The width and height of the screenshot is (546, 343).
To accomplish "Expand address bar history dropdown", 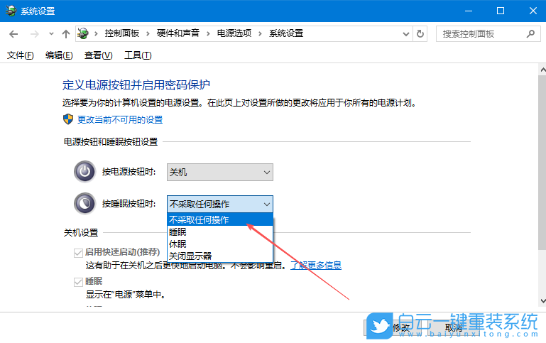I will coord(405,34).
